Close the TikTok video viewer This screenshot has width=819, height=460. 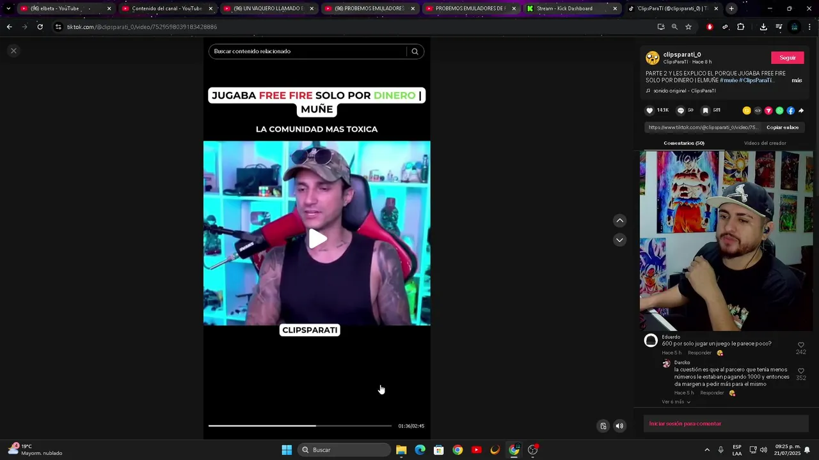tap(13, 50)
